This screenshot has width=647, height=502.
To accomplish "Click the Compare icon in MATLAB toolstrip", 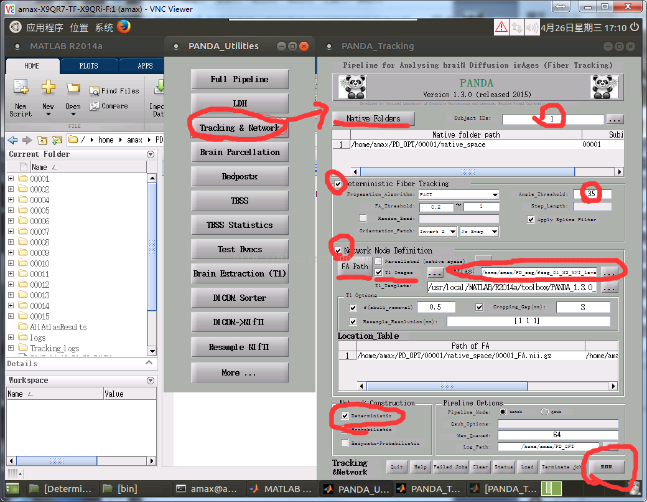I will point(95,106).
